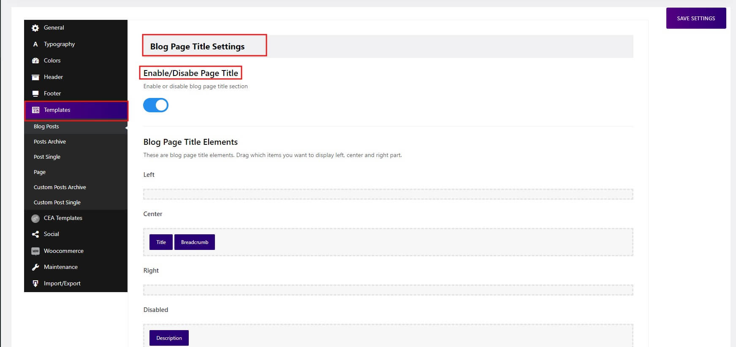Click the Social share icon
The image size is (736, 347).
35,234
